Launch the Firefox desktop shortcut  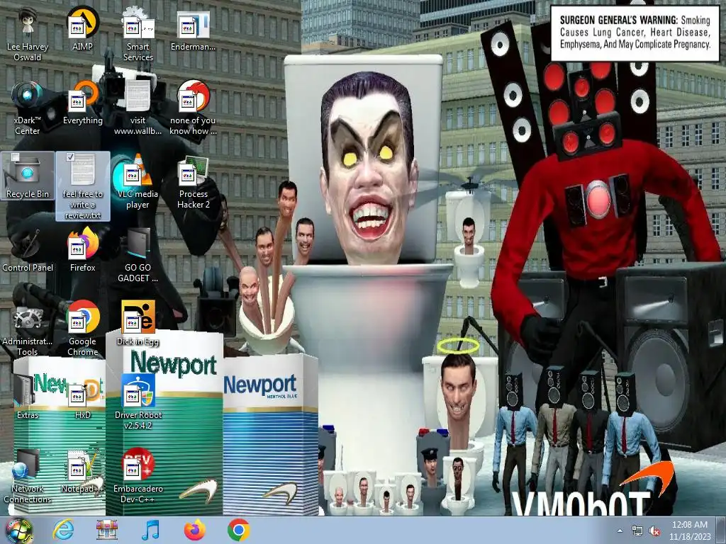pos(82,251)
